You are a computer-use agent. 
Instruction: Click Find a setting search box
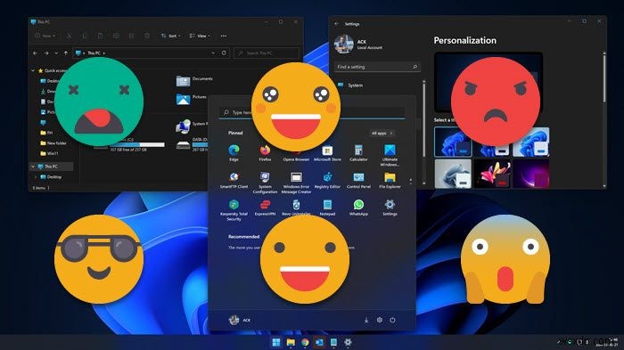[x=377, y=67]
